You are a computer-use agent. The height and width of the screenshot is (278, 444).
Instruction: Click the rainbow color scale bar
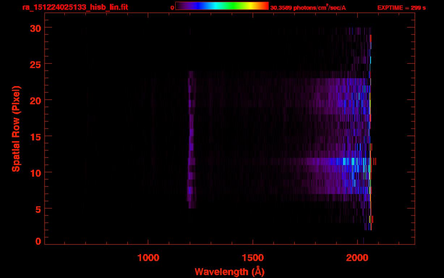[x=222, y=6]
